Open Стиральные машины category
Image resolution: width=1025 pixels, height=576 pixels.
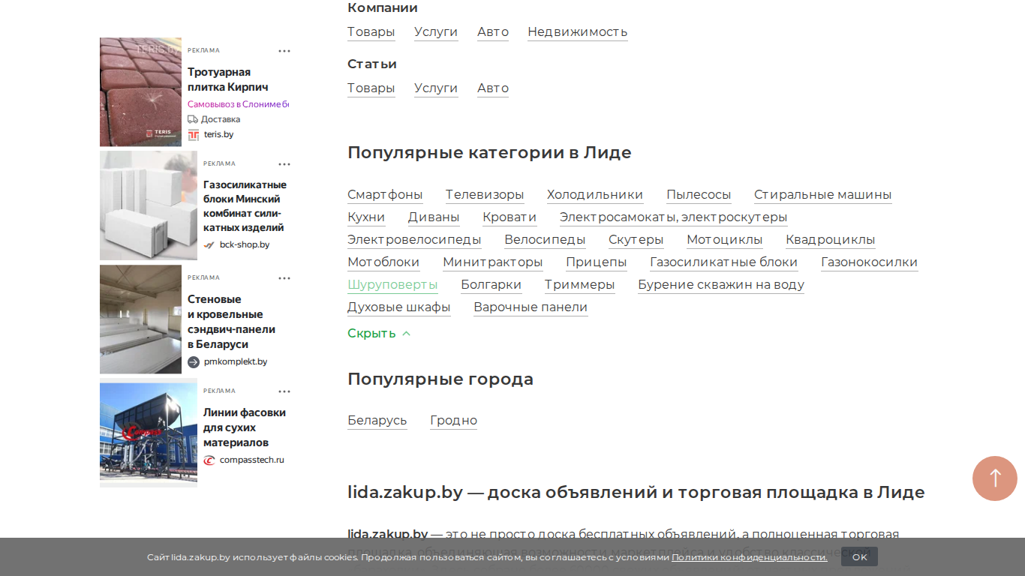point(823,195)
